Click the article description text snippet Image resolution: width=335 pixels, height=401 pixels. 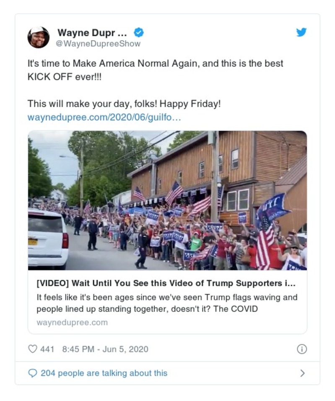168,303
